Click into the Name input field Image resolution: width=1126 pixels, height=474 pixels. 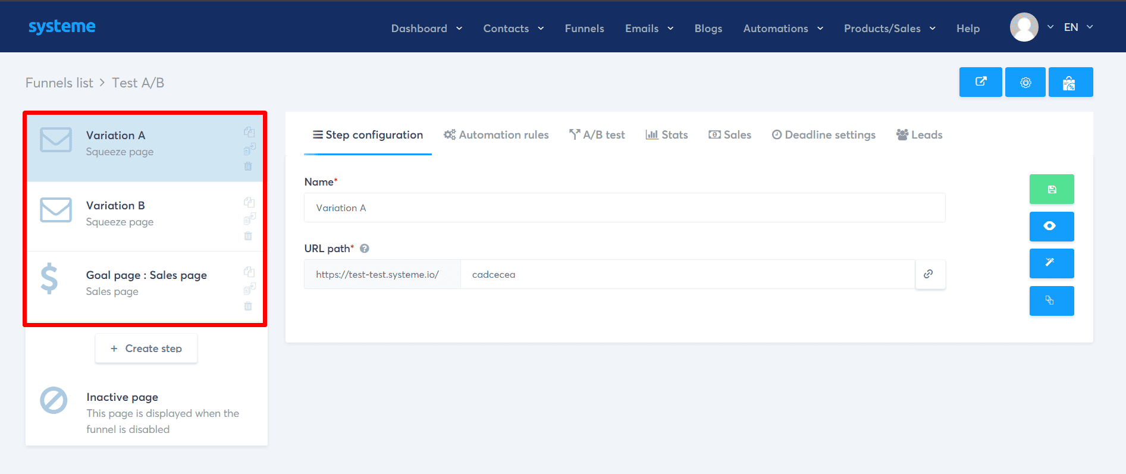click(x=624, y=208)
